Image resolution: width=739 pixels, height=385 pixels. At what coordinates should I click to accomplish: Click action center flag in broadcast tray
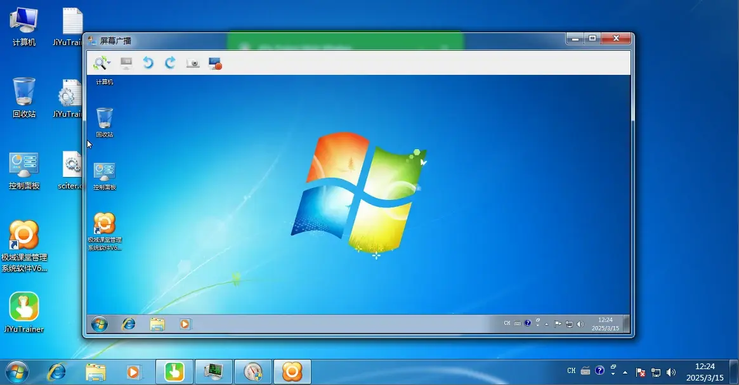pyautogui.click(x=558, y=323)
